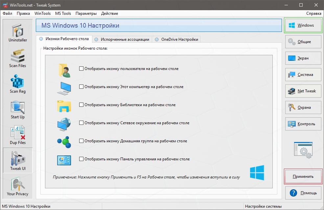Click the user folder icon
Image resolution: width=324 pixels, height=210 pixels.
pyautogui.click(x=64, y=70)
